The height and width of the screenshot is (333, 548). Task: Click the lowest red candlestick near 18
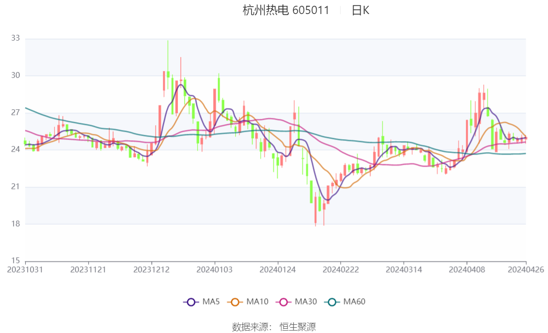click(315, 209)
